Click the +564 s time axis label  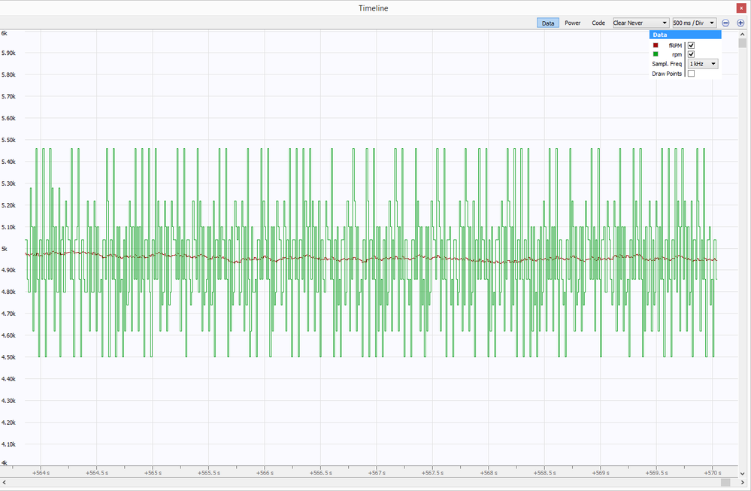[41, 473]
